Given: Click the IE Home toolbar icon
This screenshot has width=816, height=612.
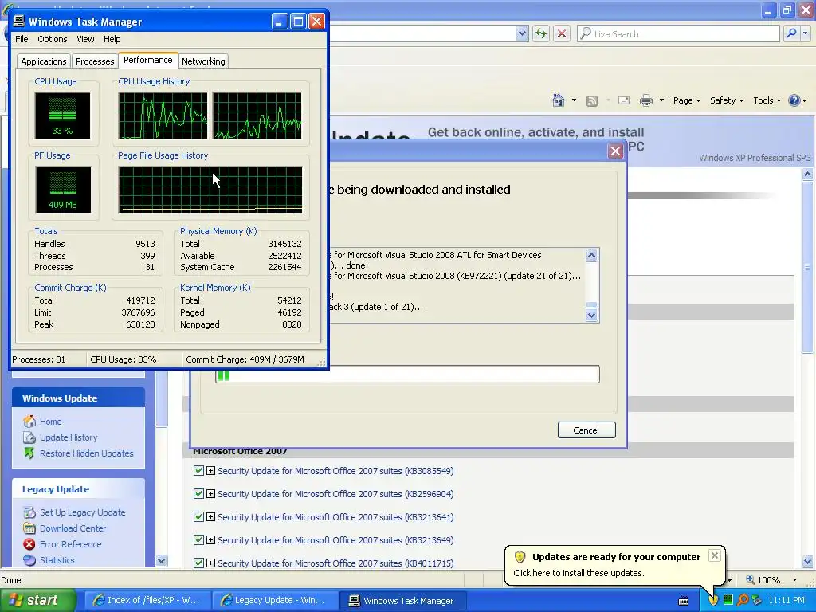Looking at the screenshot, I should pyautogui.click(x=559, y=100).
